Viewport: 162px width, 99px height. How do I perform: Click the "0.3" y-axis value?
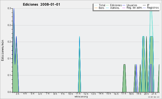[x=9, y=8]
